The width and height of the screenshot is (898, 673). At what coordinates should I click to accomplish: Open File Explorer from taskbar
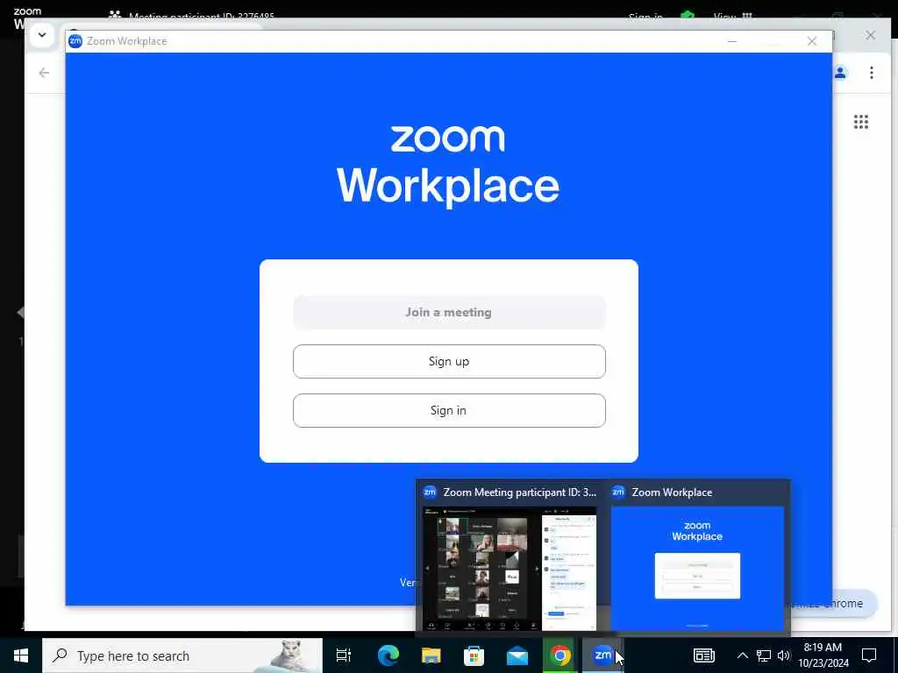[431, 655]
